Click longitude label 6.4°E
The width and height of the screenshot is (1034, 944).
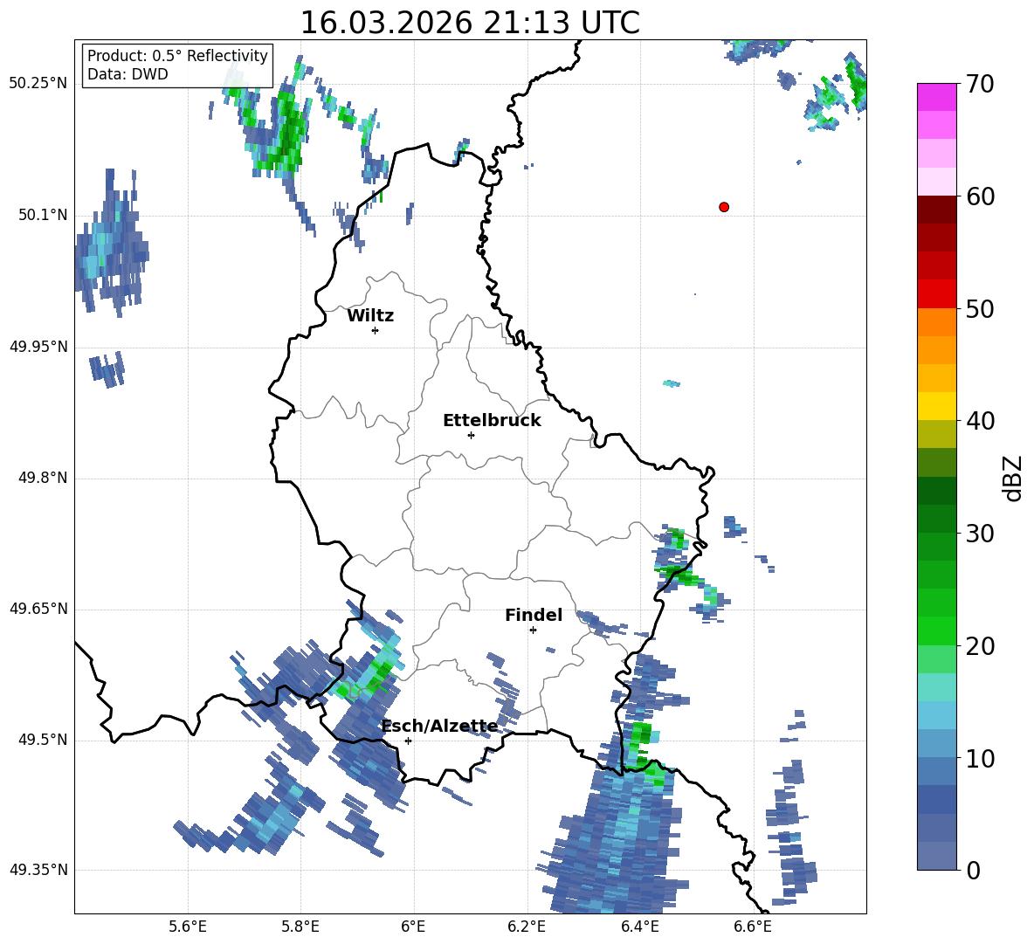(x=639, y=927)
